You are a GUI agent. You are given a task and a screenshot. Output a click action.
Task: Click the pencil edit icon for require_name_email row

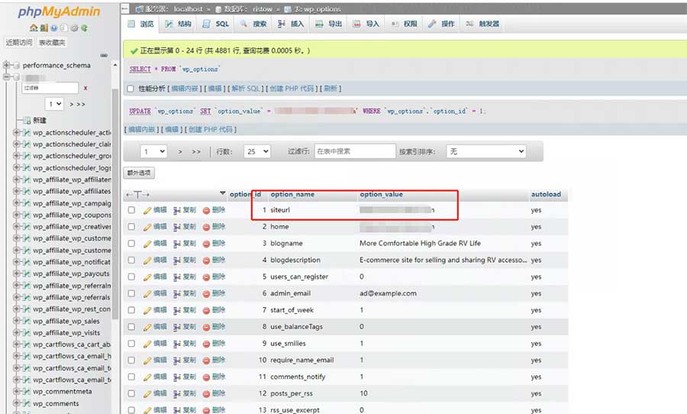[x=147, y=361]
